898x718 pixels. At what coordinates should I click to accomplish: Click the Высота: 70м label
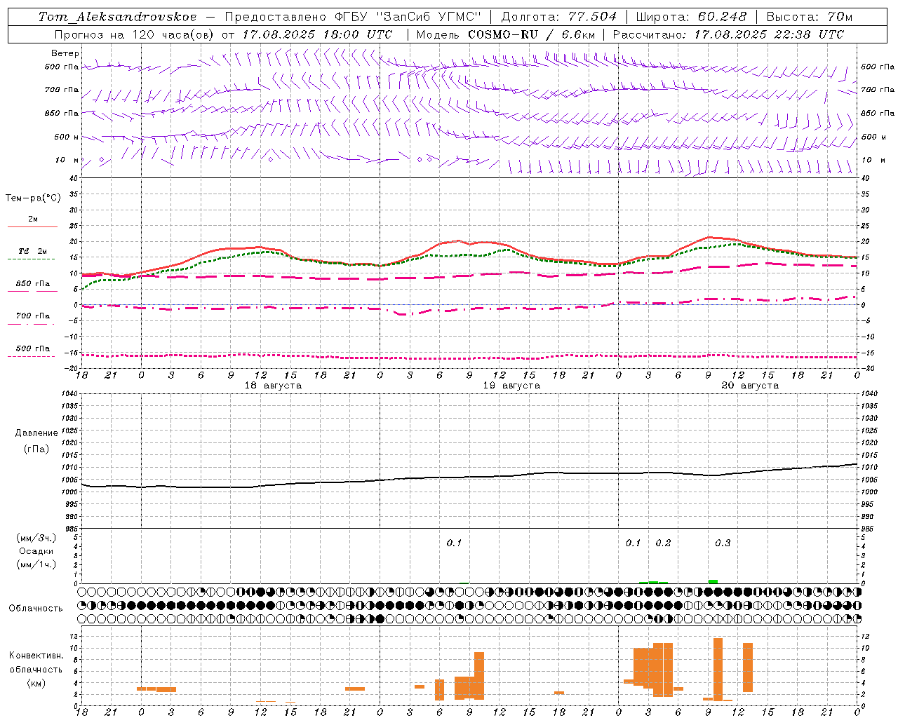click(x=809, y=17)
